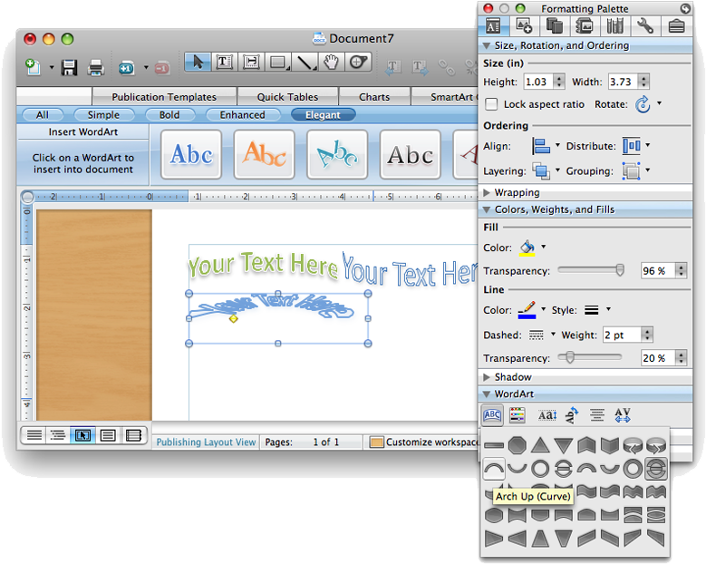The height and width of the screenshot is (564, 706).
Task: Switch to Publication Templates tab
Action: (164, 97)
